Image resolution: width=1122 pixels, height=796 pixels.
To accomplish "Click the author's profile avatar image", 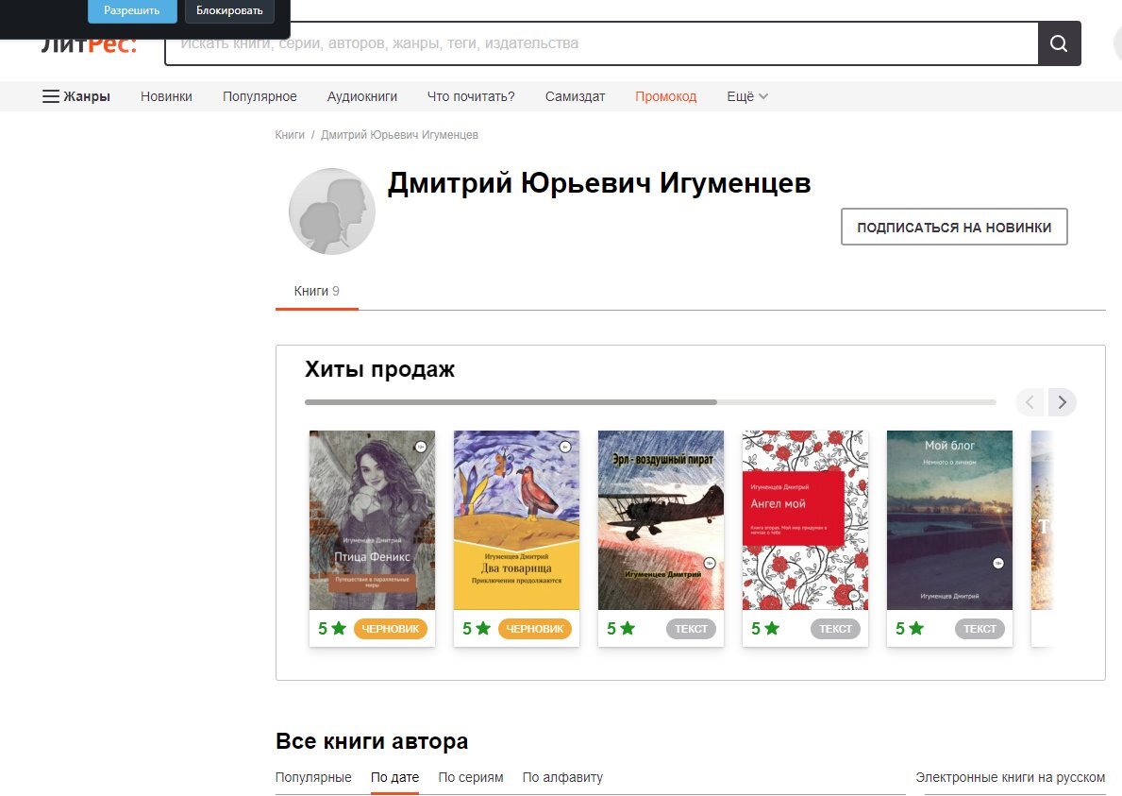I will (331, 211).
